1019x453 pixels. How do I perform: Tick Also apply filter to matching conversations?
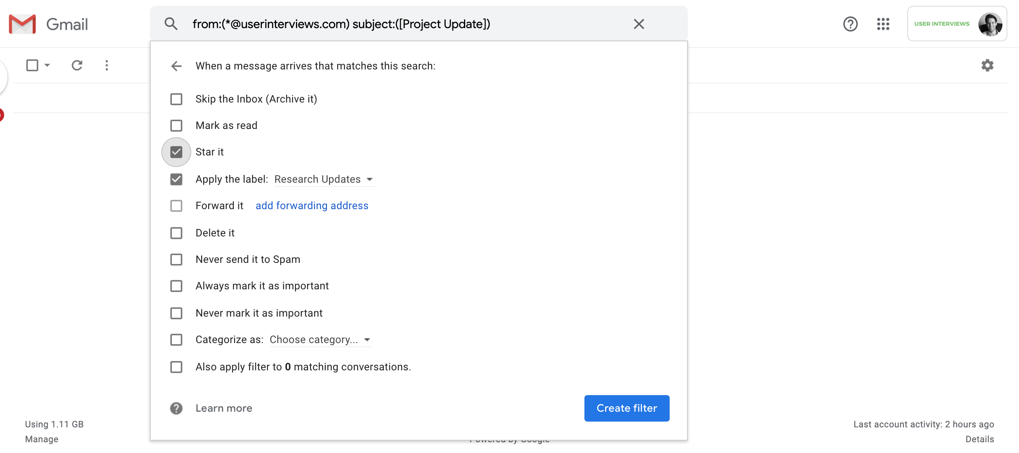pyautogui.click(x=176, y=367)
